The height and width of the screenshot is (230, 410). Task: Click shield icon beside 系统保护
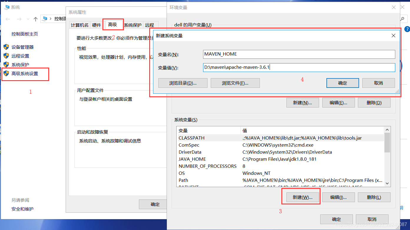point(6,65)
